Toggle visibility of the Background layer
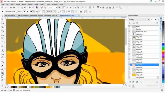 (129, 78)
